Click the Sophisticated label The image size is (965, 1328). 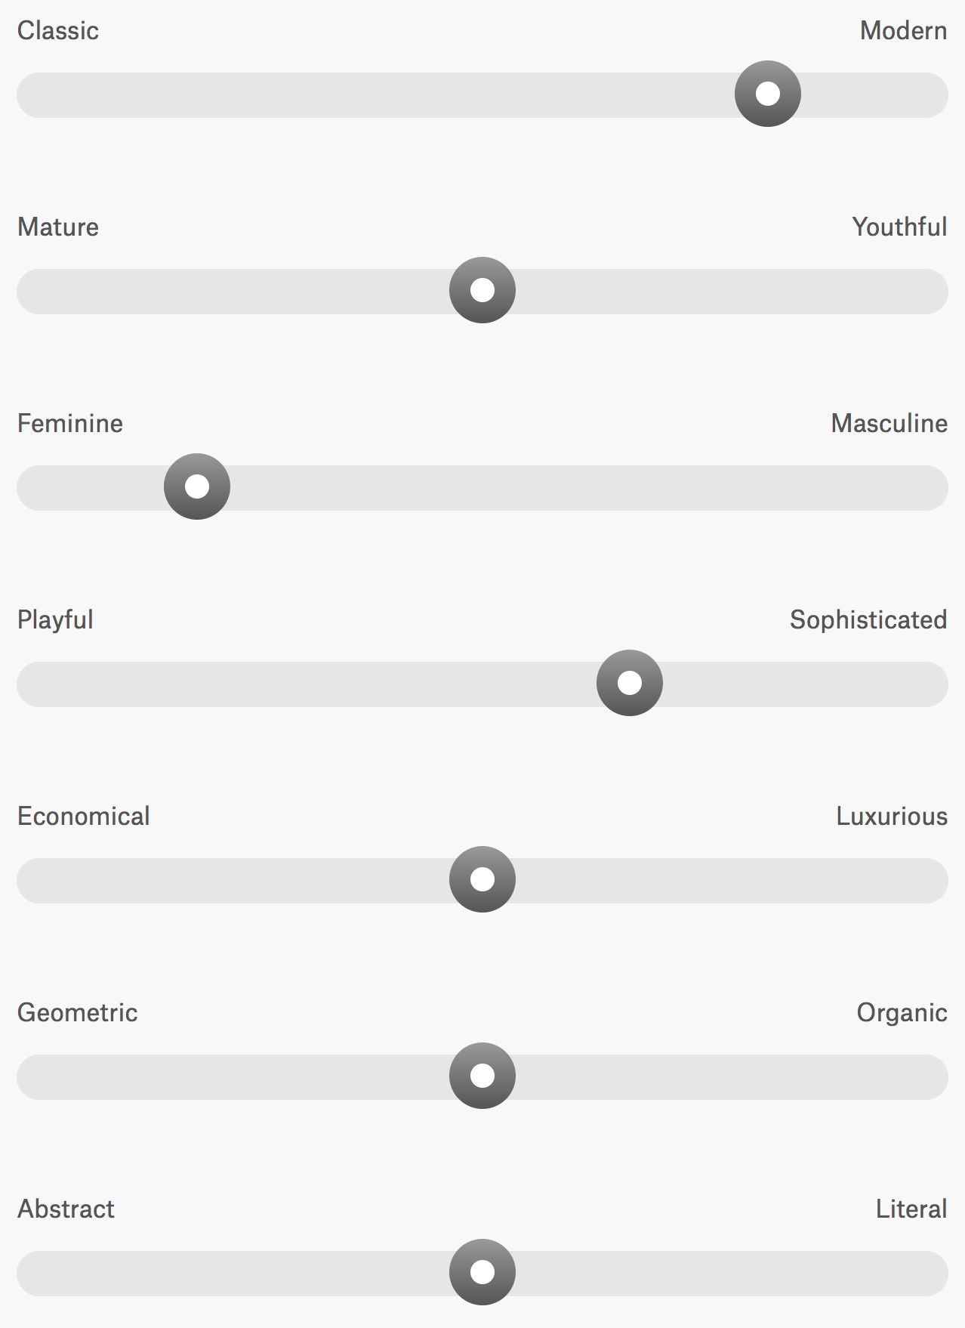coord(868,620)
